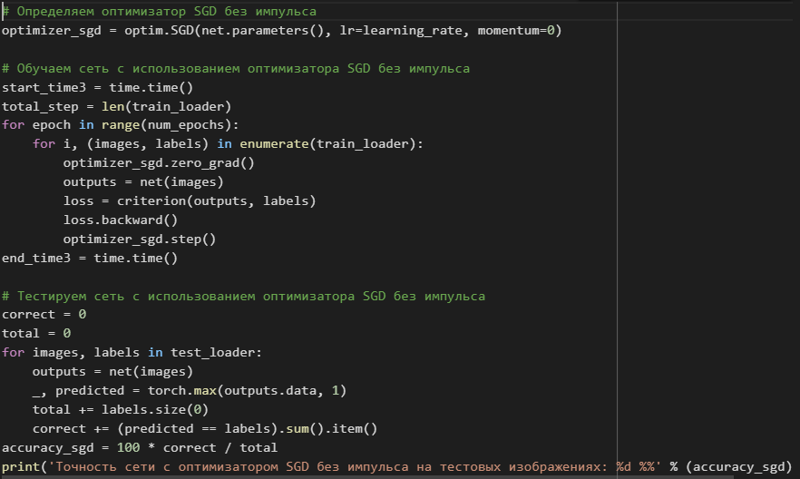Click line 'optimizer_sgd.step()'
Screen dimensions: 800x479
pos(140,239)
